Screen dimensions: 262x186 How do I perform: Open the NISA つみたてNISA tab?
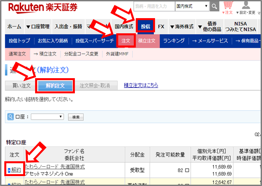pyautogui.click(x=240, y=27)
